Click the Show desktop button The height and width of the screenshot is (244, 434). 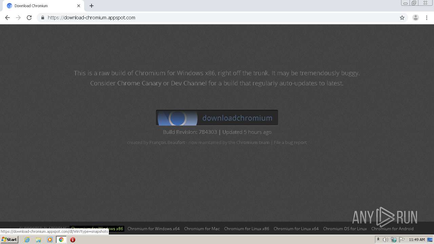point(430,240)
